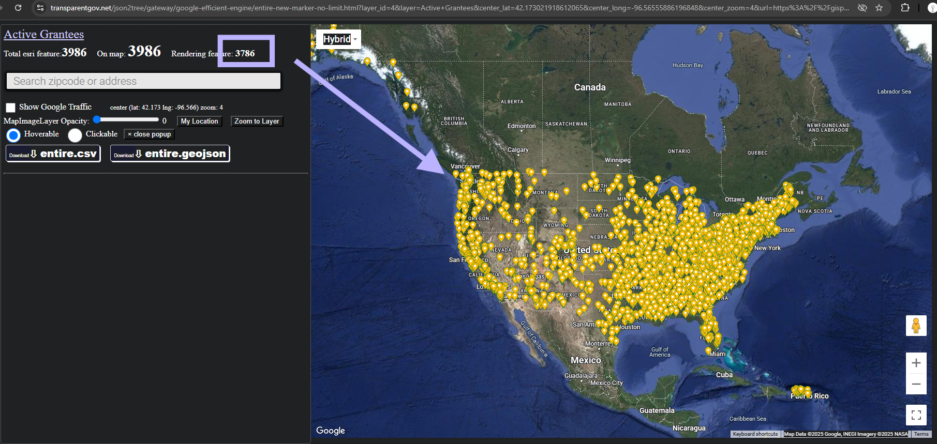Click the Guadalajara city label
Viewport: 937px width, 444px height.
tap(581, 376)
